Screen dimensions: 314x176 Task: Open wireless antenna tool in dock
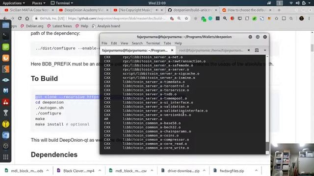[x=5, y=113]
